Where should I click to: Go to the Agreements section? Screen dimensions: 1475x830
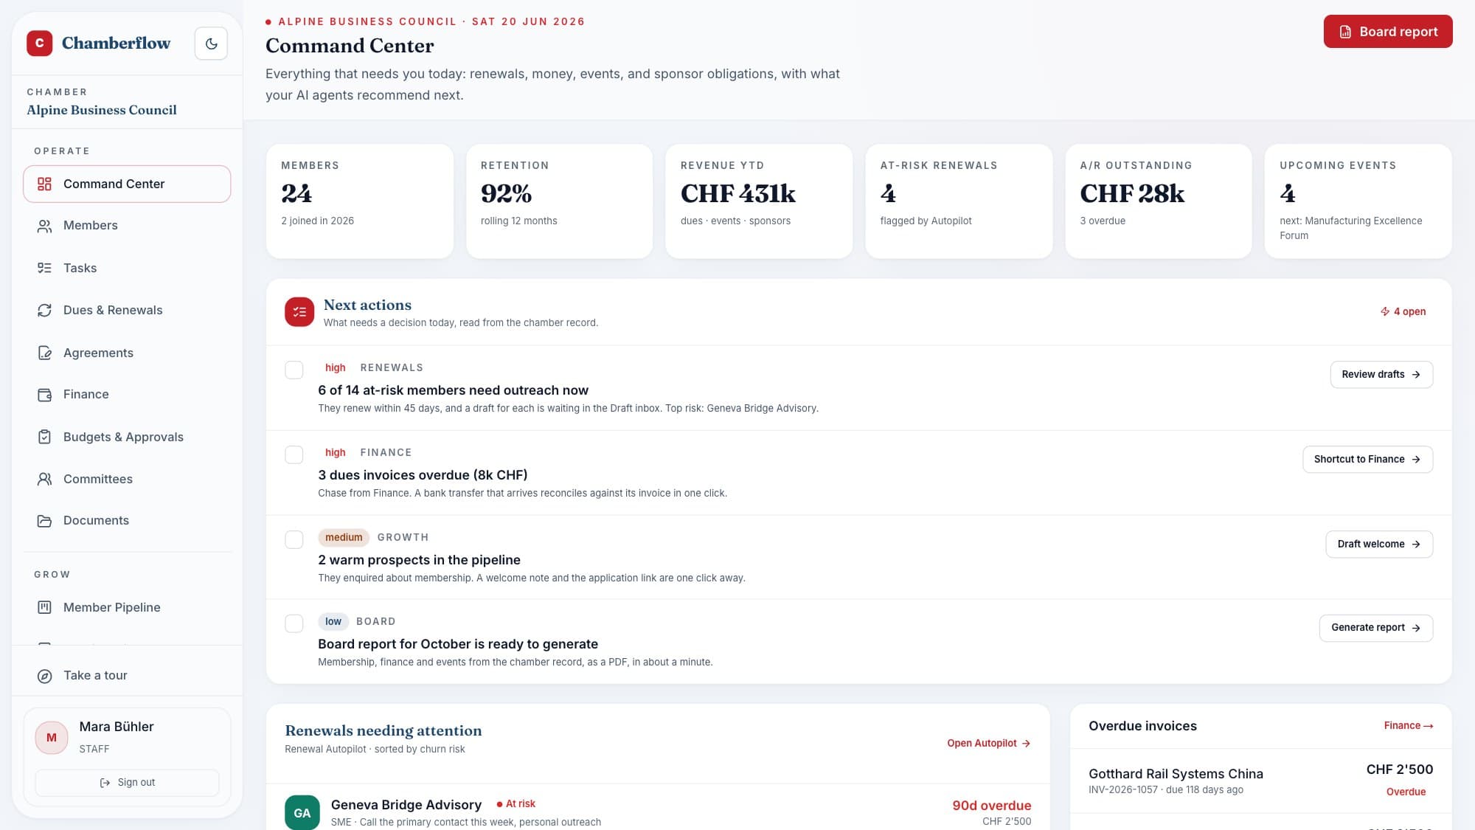click(x=127, y=353)
